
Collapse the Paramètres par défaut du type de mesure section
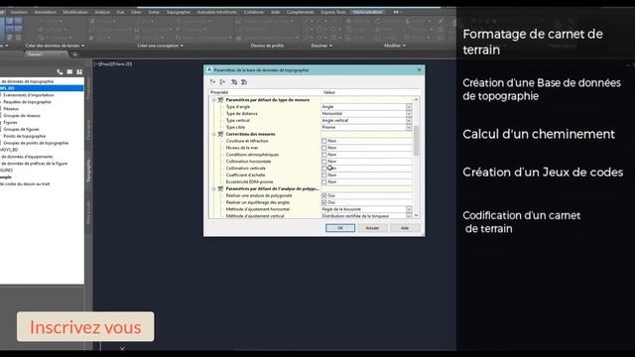tap(213, 100)
